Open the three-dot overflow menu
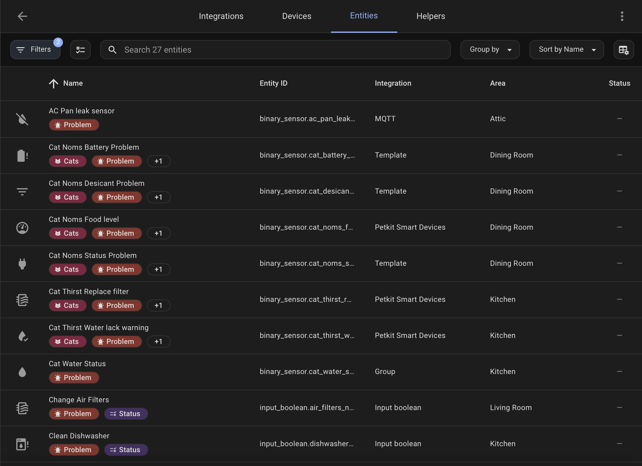 click(x=622, y=16)
